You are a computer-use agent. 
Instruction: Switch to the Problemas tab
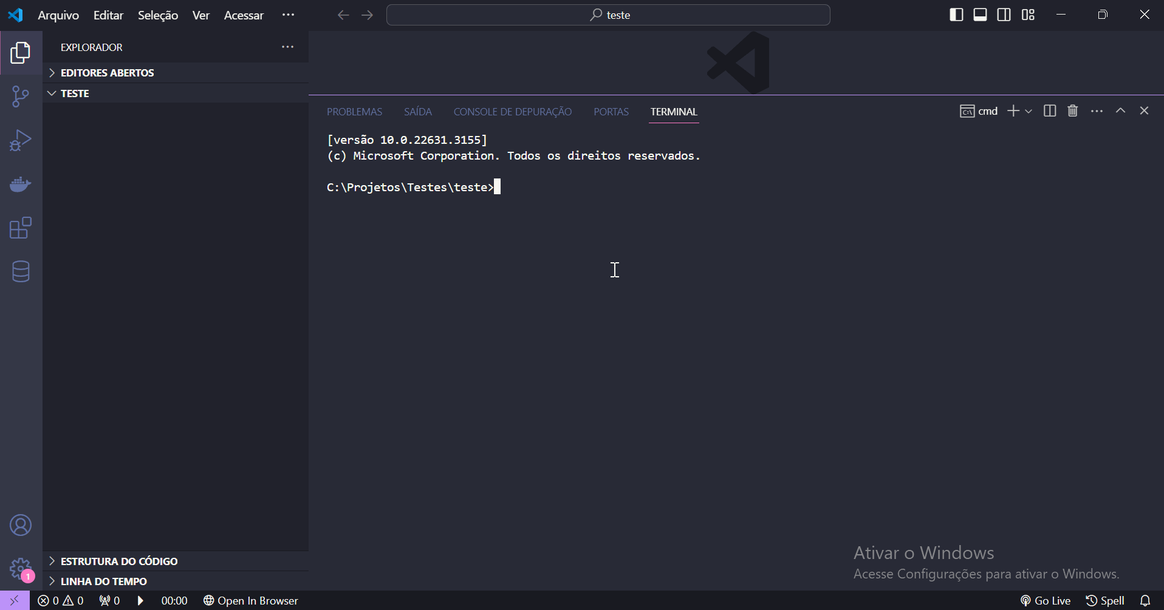tap(355, 112)
